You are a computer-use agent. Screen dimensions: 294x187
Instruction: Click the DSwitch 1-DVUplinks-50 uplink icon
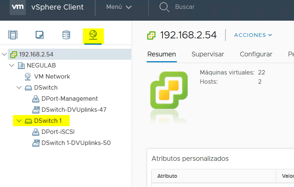(x=36, y=143)
